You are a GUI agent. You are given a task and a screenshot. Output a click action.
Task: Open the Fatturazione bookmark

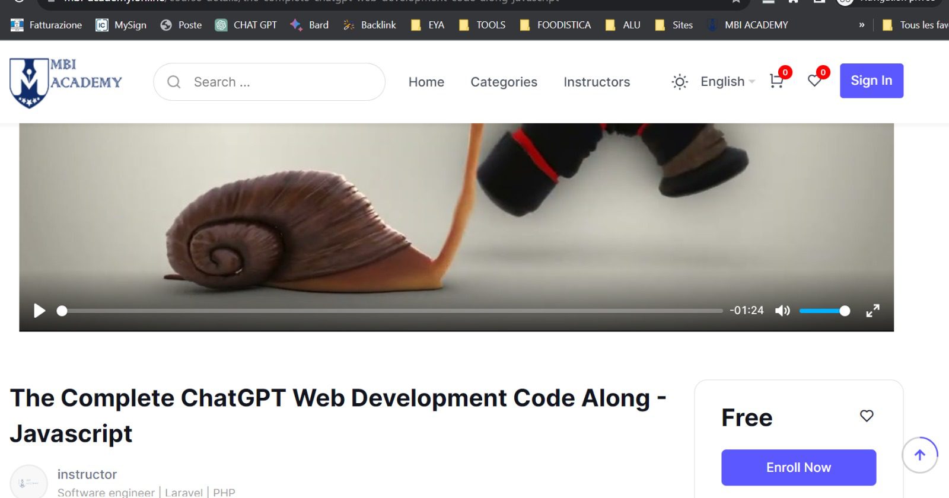(47, 25)
